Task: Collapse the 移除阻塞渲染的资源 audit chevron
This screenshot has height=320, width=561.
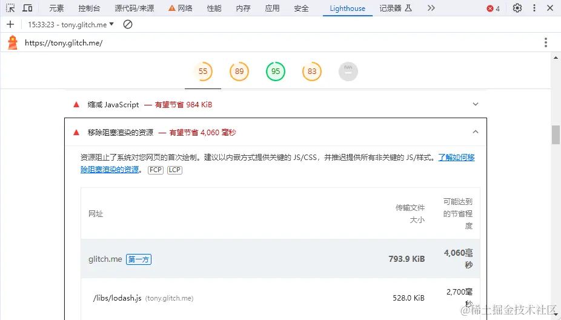Action: (x=476, y=132)
